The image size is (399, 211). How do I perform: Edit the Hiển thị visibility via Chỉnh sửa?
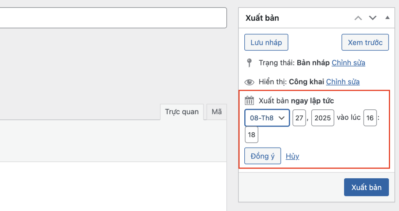tap(343, 82)
